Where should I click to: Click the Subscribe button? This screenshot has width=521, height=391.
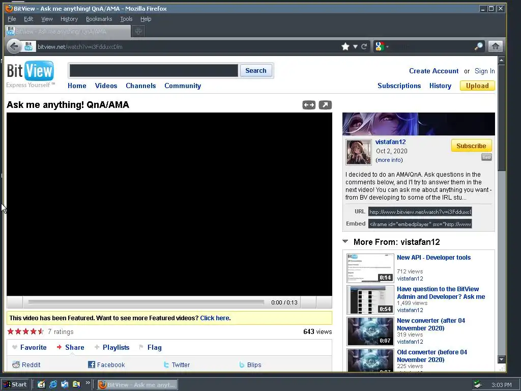coord(471,146)
